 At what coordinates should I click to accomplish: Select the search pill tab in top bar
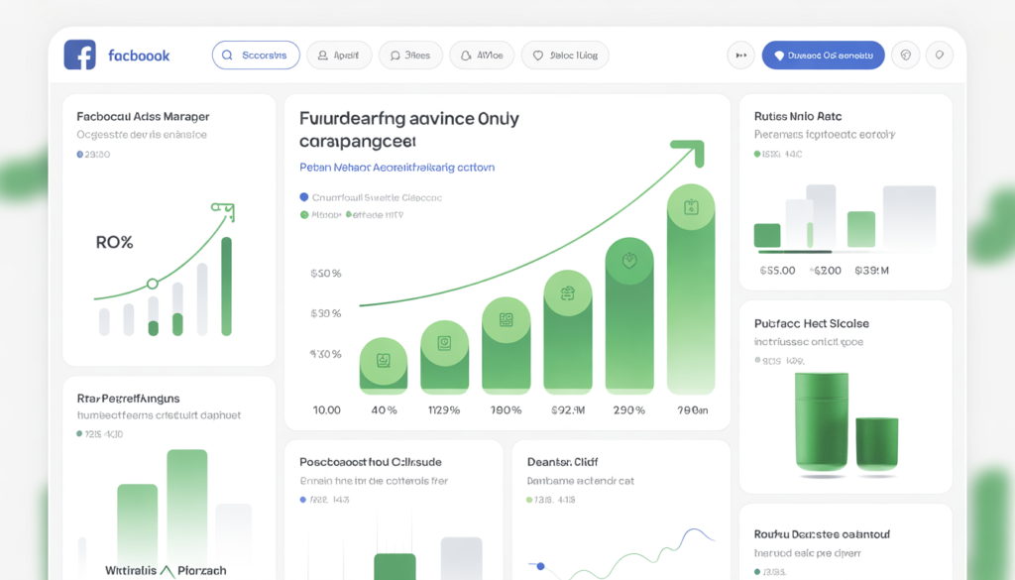(x=256, y=56)
